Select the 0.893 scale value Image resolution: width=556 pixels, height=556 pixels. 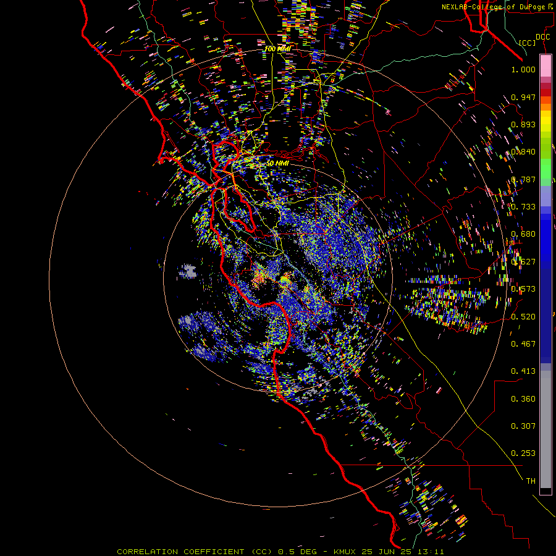pos(523,124)
